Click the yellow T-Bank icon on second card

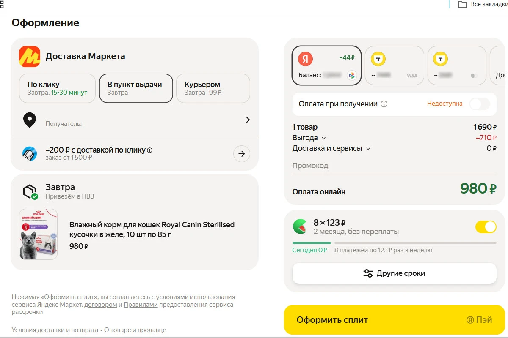pos(441,59)
